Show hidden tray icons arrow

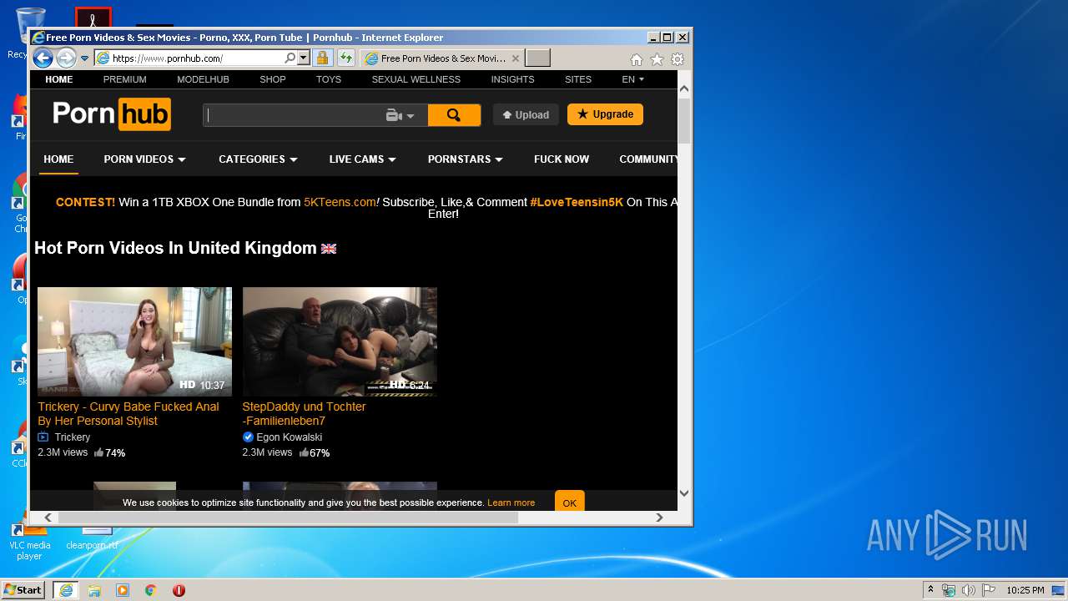(931, 590)
